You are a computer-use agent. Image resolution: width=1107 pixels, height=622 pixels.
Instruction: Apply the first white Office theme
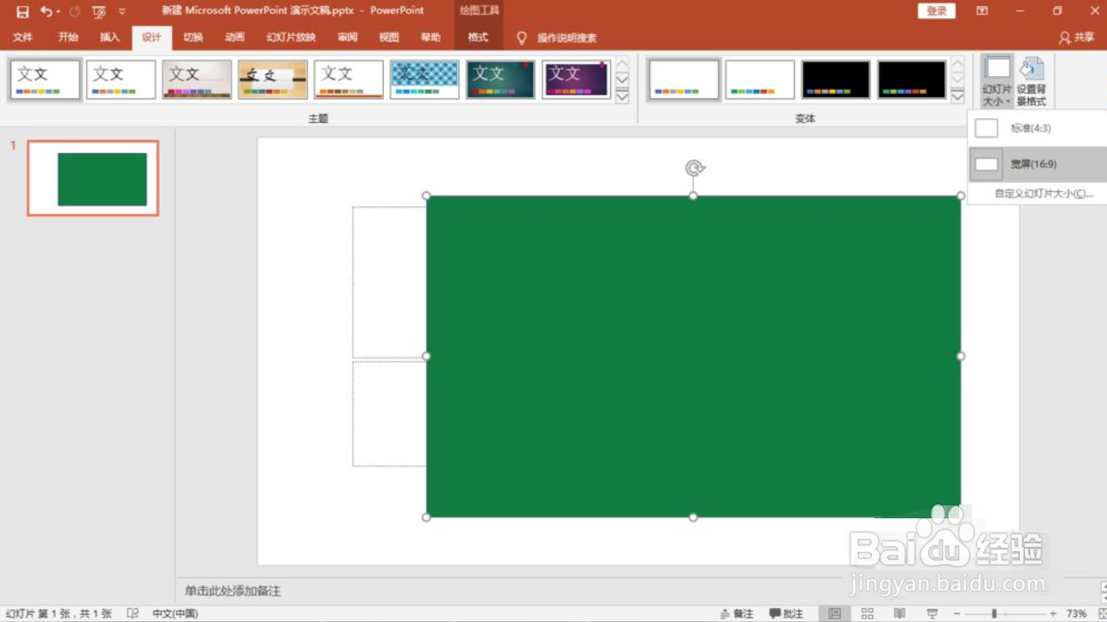pyautogui.click(x=46, y=79)
